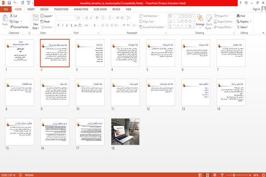The image size is (266, 177).
Task: Toggle Align Right paragraph
Action: click(111, 25)
